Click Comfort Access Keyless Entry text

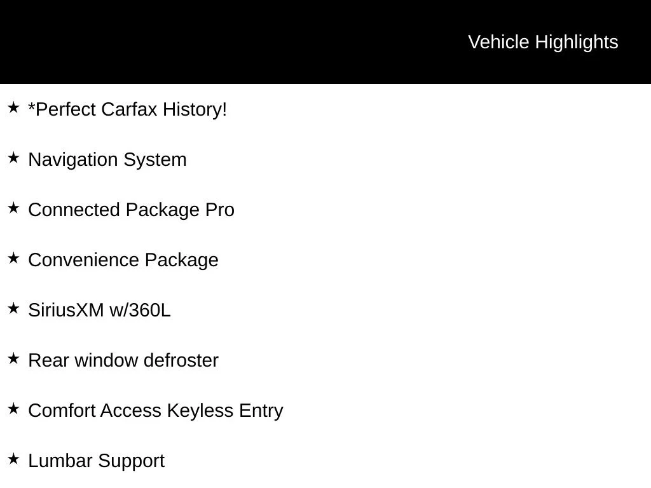tap(156, 411)
